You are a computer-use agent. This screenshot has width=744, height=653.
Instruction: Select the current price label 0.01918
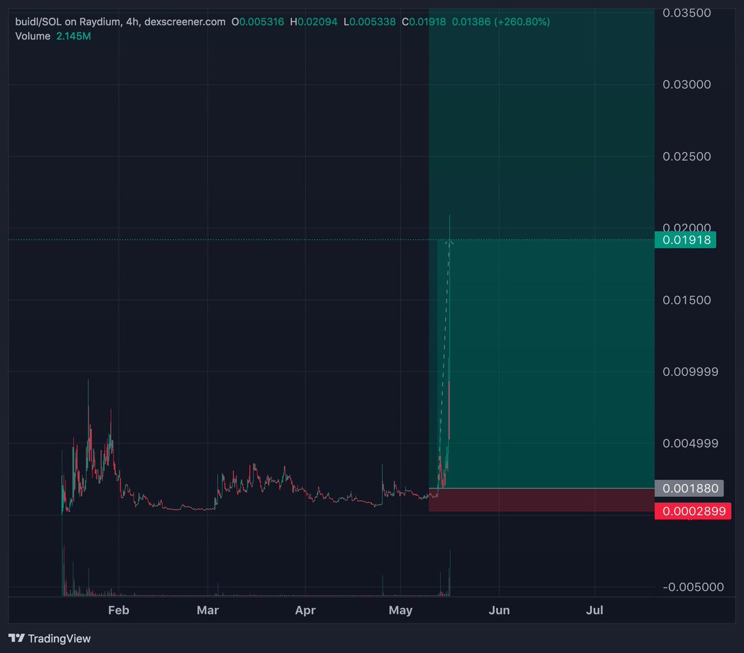685,239
